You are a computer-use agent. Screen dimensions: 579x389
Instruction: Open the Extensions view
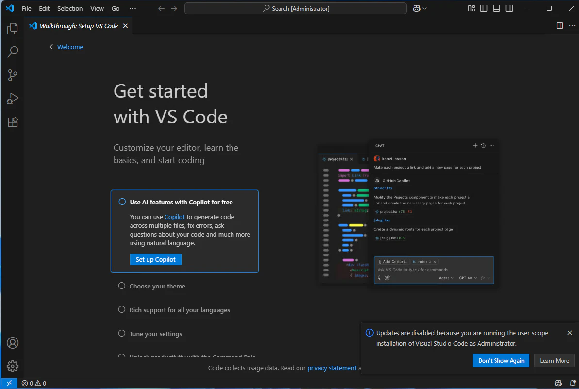tap(13, 122)
